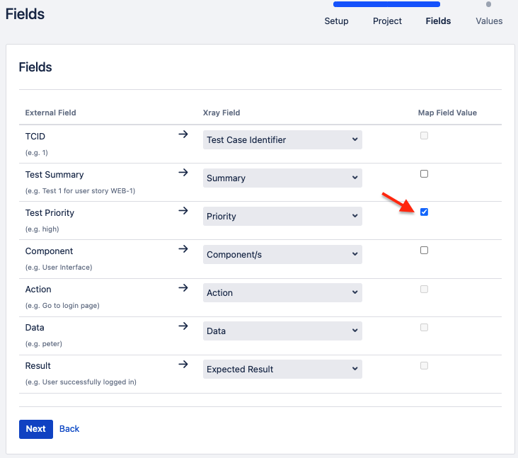
Task: Click the arrow icon beside Result row
Action: (183, 365)
